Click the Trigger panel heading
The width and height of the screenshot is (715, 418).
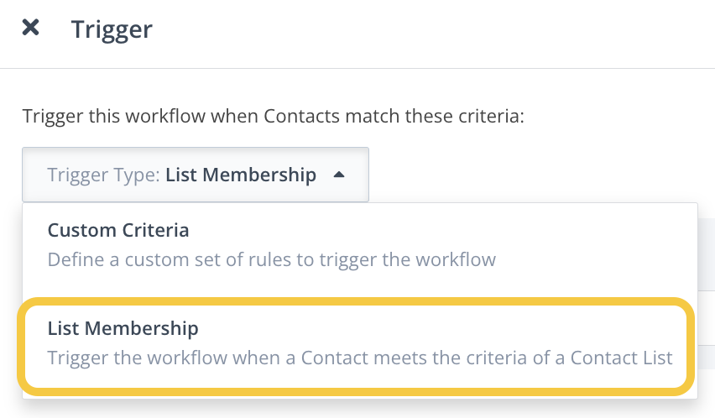pos(112,29)
